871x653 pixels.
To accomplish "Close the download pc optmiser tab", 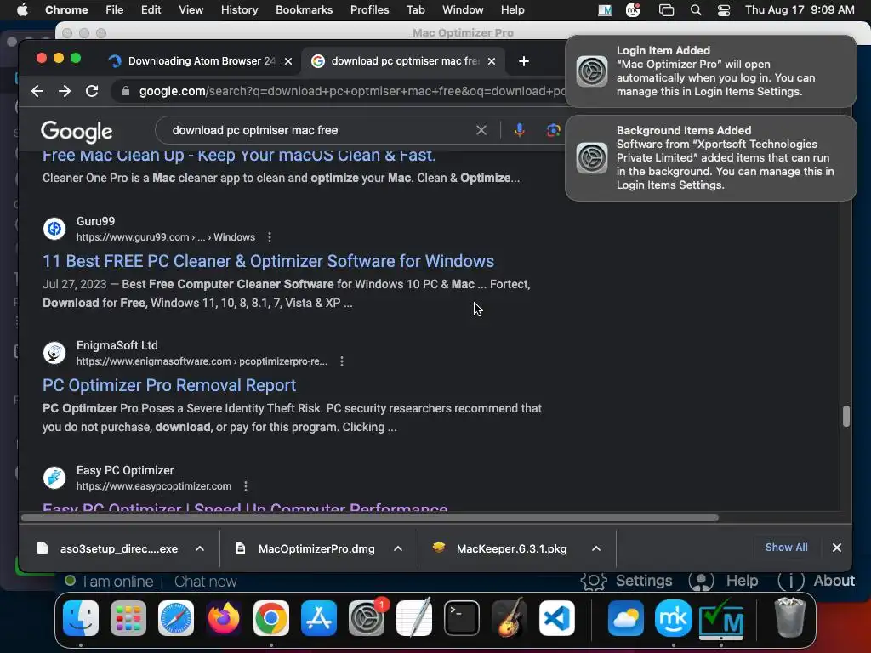I will coord(491,61).
